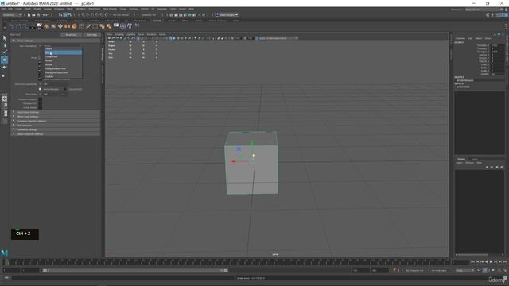The height and width of the screenshot is (286, 509).
Task: Click the Undo arrow icon
Action: (x=42, y=14)
